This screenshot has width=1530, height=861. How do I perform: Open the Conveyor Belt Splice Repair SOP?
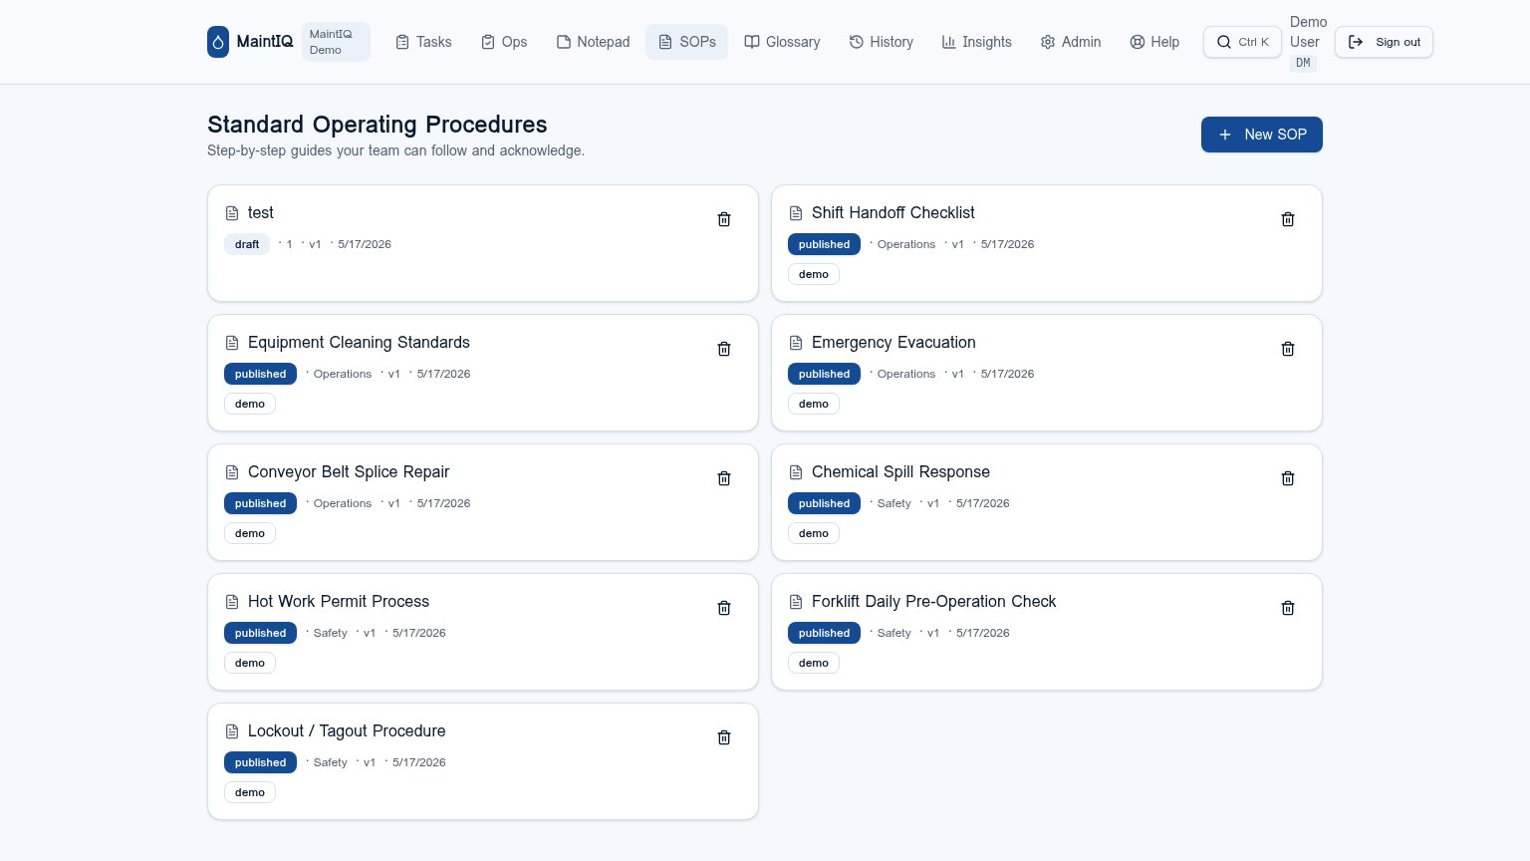(x=349, y=472)
